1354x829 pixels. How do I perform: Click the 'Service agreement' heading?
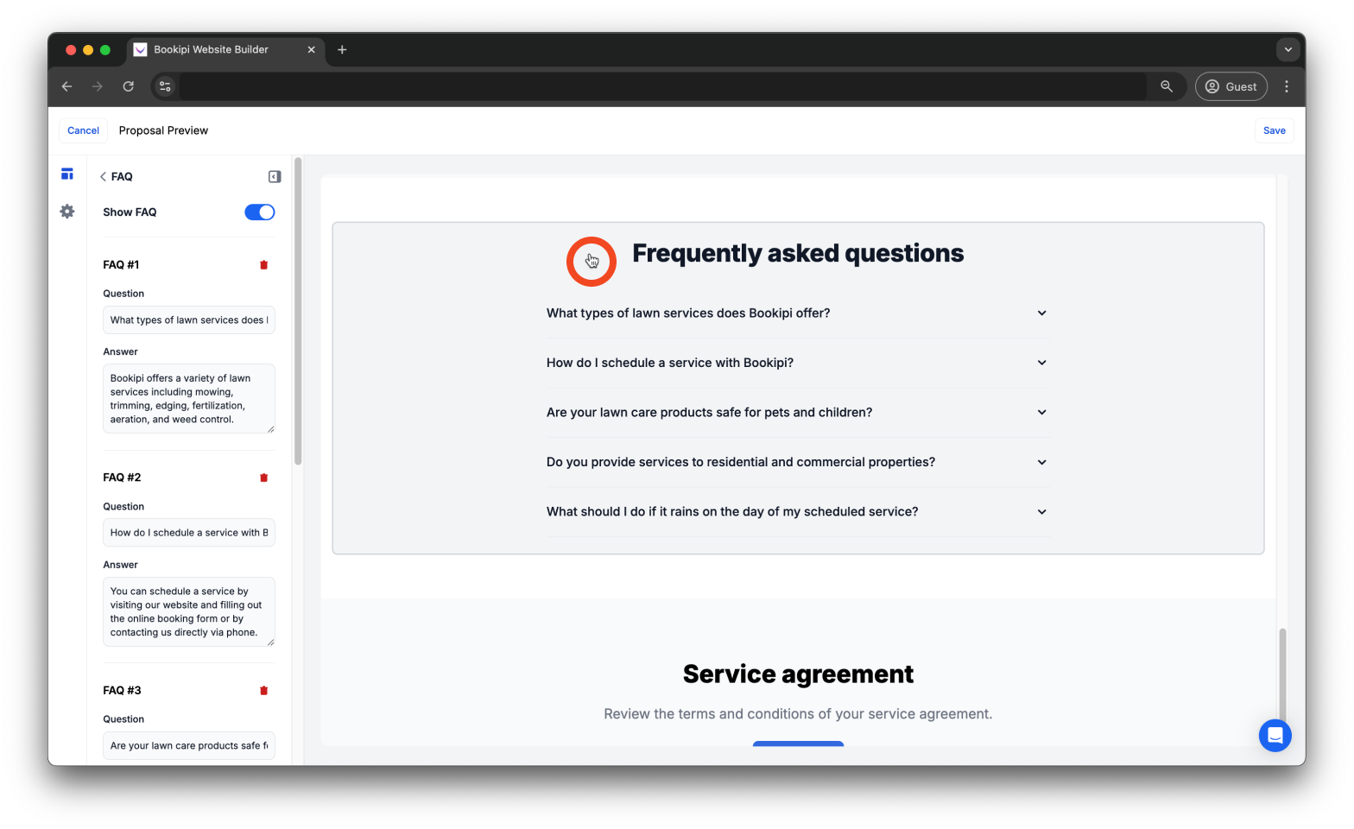pyautogui.click(x=798, y=674)
